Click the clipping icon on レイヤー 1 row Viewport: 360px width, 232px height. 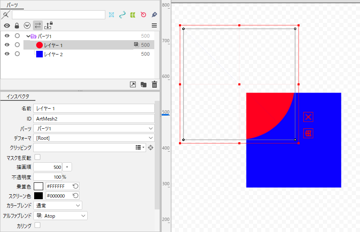(x=136, y=45)
